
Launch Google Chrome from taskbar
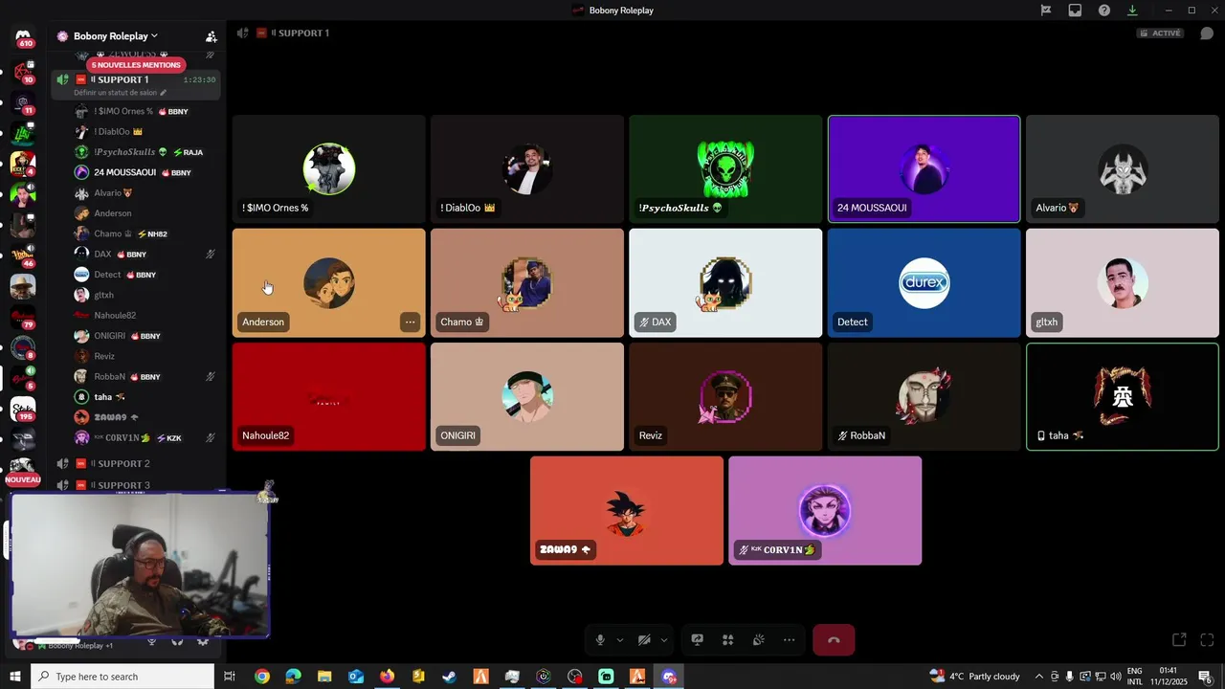[261, 677]
